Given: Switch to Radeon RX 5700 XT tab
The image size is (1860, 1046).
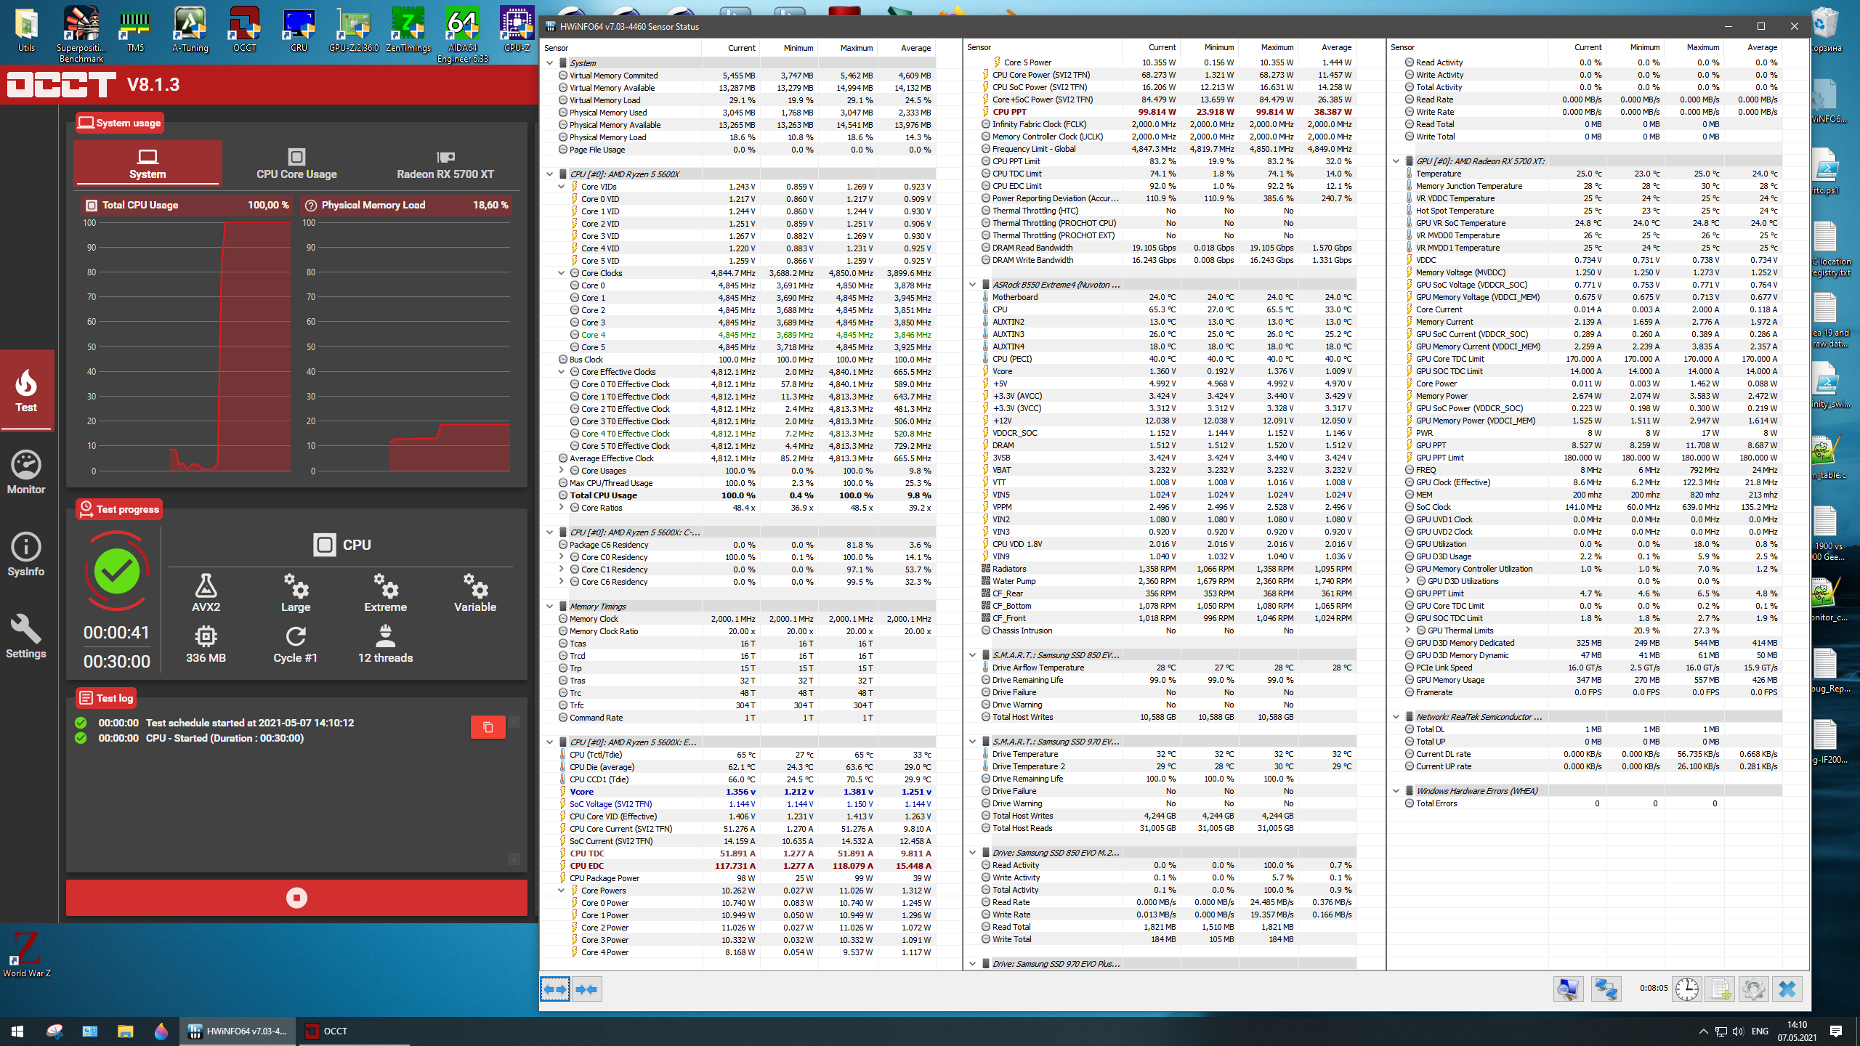Looking at the screenshot, I should 445,163.
